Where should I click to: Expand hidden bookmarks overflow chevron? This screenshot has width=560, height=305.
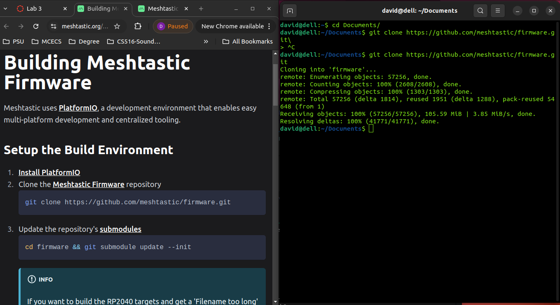coord(206,42)
